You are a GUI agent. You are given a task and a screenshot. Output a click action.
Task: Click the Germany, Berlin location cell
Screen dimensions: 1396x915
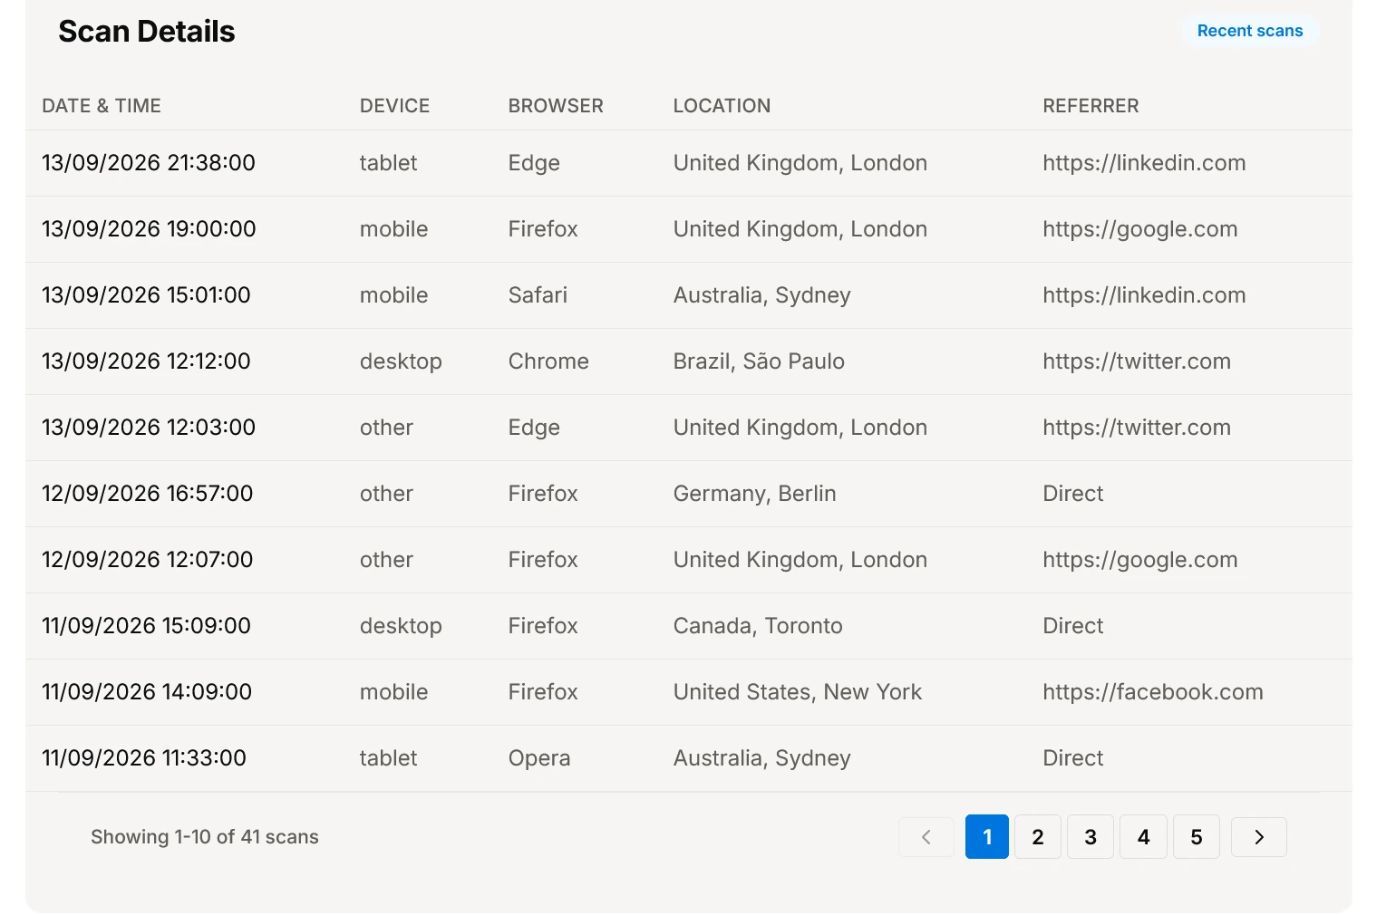755,494
